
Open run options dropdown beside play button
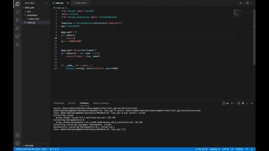243,3
